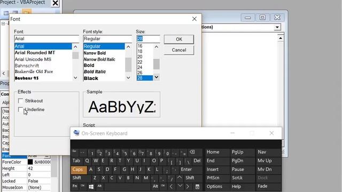Click the left arrow key on keyboard
The height and width of the screenshot is (192, 342).
coord(171,187)
